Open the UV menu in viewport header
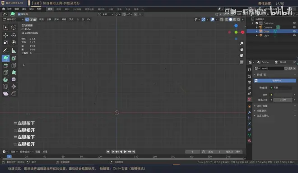 pos(88,19)
